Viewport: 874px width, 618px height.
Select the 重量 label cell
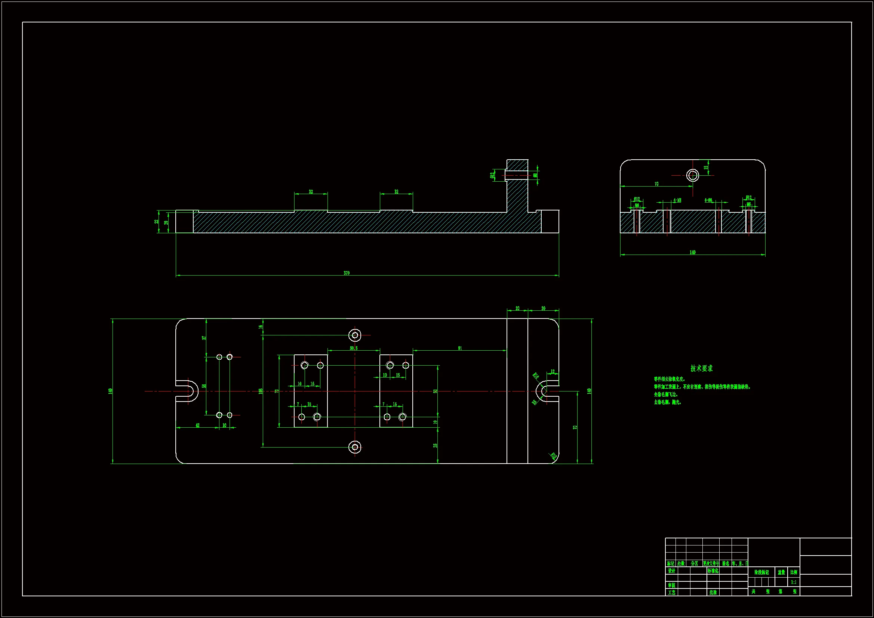pyautogui.click(x=781, y=572)
